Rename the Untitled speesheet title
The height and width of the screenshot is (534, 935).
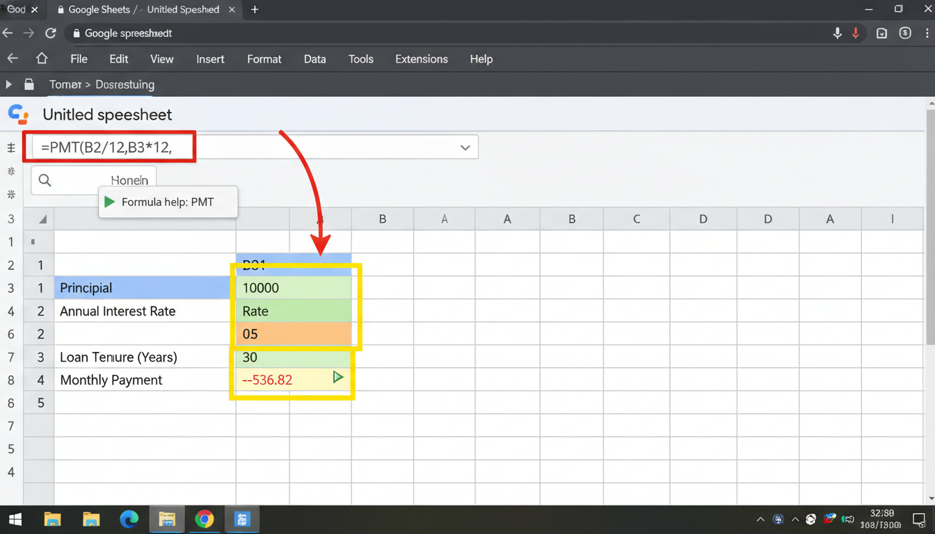pos(108,114)
